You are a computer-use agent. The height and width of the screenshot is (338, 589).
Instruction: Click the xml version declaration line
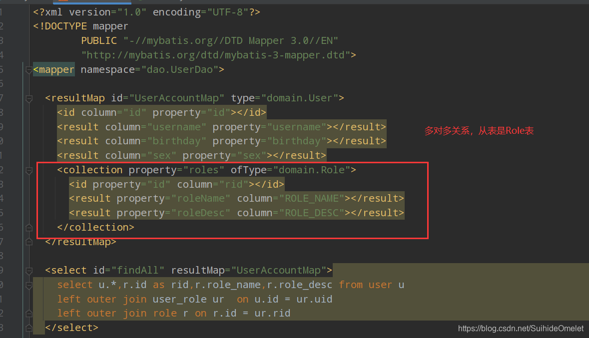[x=146, y=12]
